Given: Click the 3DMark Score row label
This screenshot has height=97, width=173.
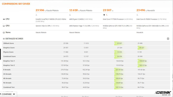Looking at the screenshot, I should pos(8,43).
